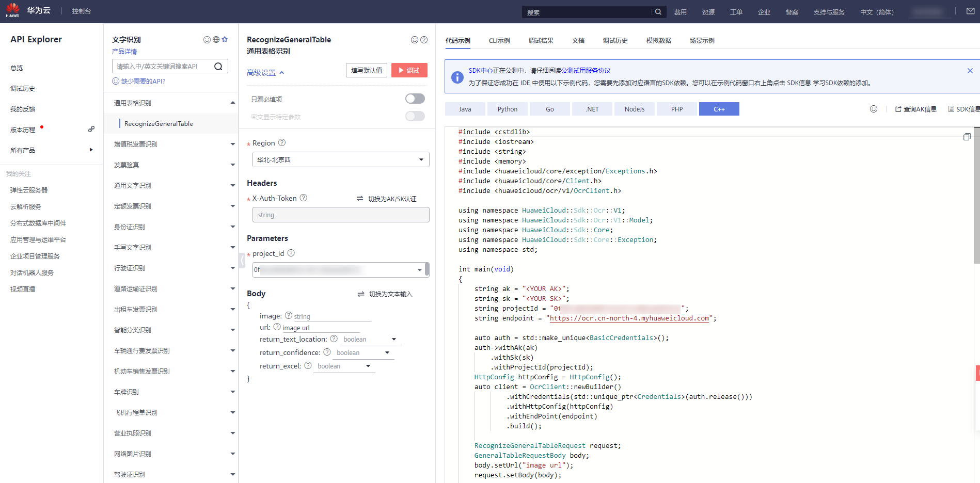Select the NodeJs language tab
This screenshot has width=980, height=483.
(x=635, y=109)
